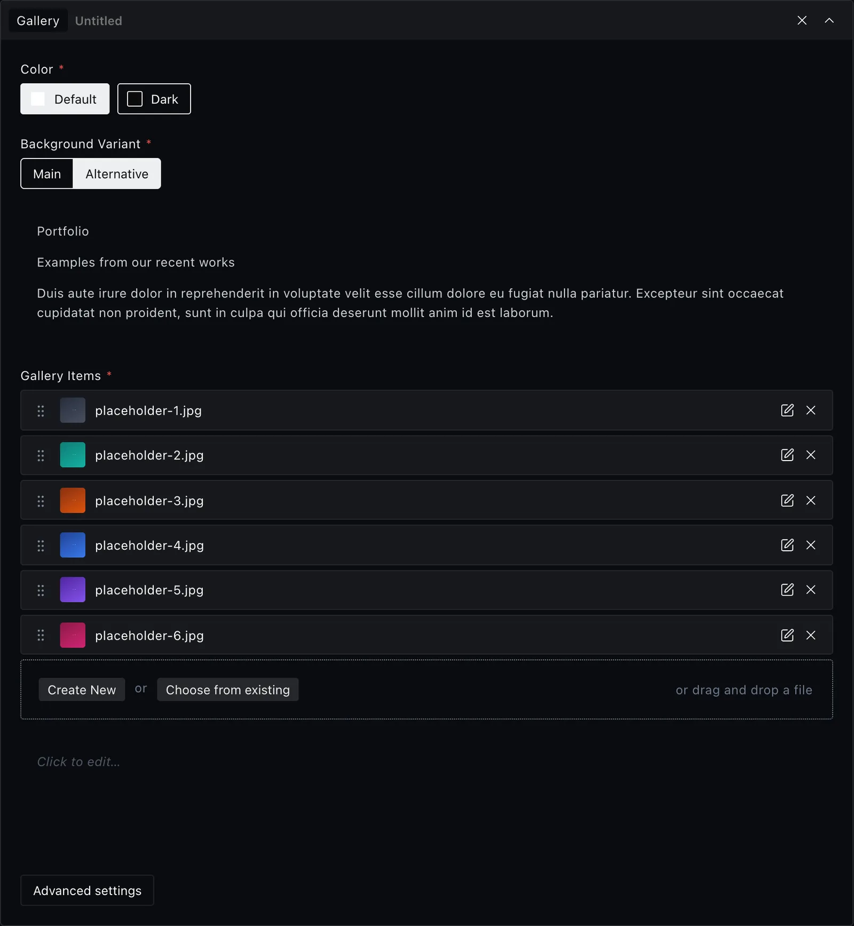This screenshot has height=926, width=854.
Task: Click the Gallery block type label
Action: pos(38,21)
